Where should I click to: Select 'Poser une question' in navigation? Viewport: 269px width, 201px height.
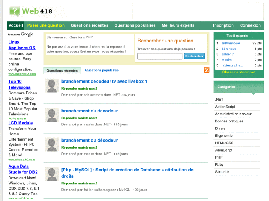(46, 25)
